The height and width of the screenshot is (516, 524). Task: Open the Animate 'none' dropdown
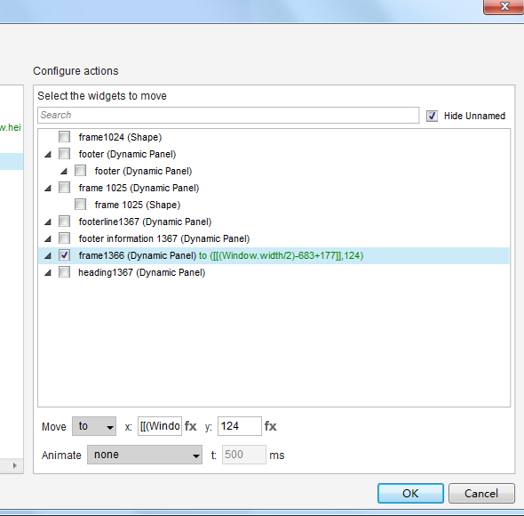145,455
